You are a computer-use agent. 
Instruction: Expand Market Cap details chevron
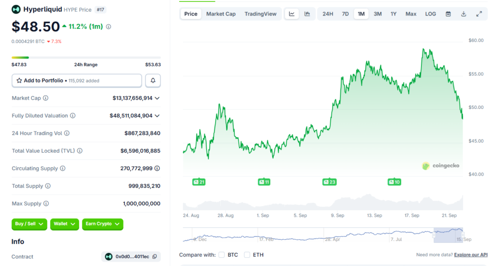pos(157,98)
